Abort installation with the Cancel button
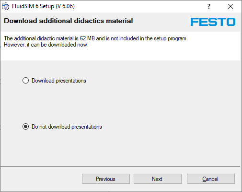The width and height of the screenshot is (242, 192). tap(211, 179)
